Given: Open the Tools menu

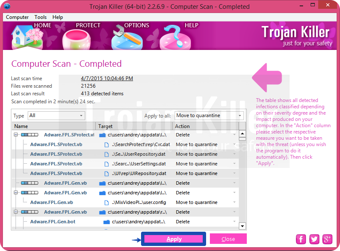Looking at the screenshot, I should coord(41,17).
